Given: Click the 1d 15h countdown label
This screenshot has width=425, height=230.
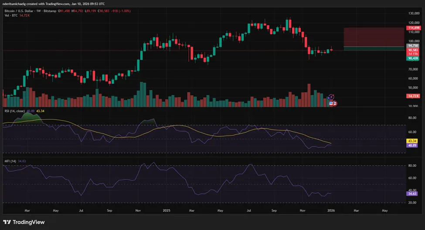Looking at the screenshot, I should coord(413,54).
